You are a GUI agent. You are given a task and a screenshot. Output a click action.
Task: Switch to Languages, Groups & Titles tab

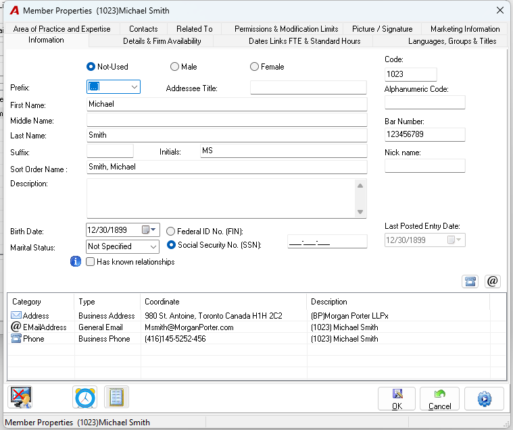(452, 41)
